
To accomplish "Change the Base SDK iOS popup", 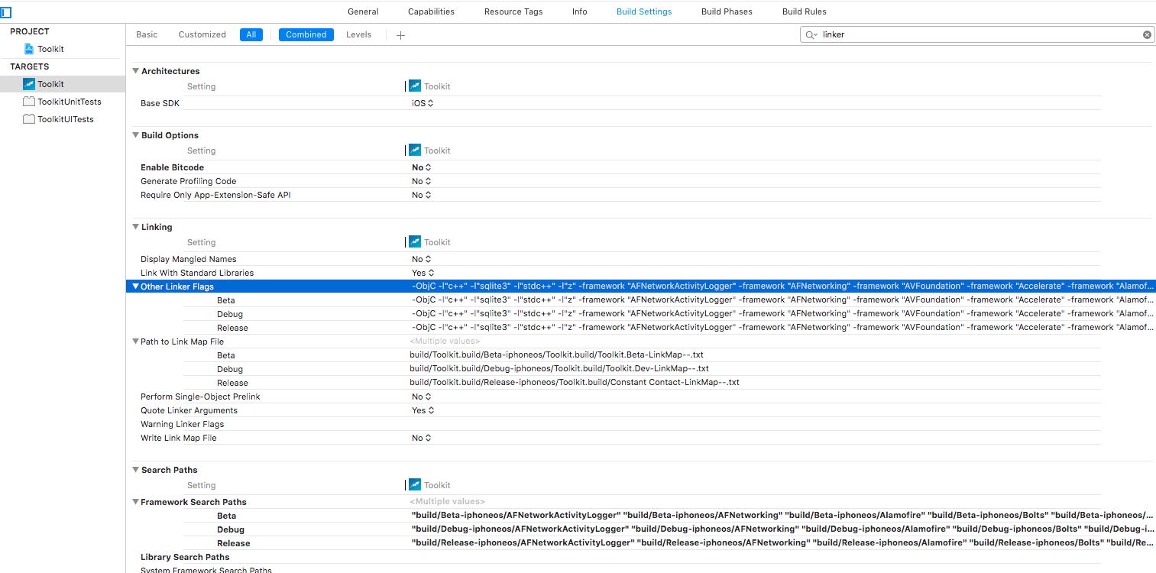I will tap(423, 103).
